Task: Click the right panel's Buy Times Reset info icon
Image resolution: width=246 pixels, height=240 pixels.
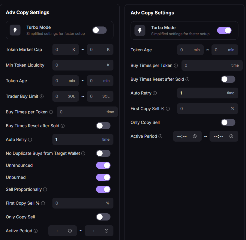Action: click(187, 79)
